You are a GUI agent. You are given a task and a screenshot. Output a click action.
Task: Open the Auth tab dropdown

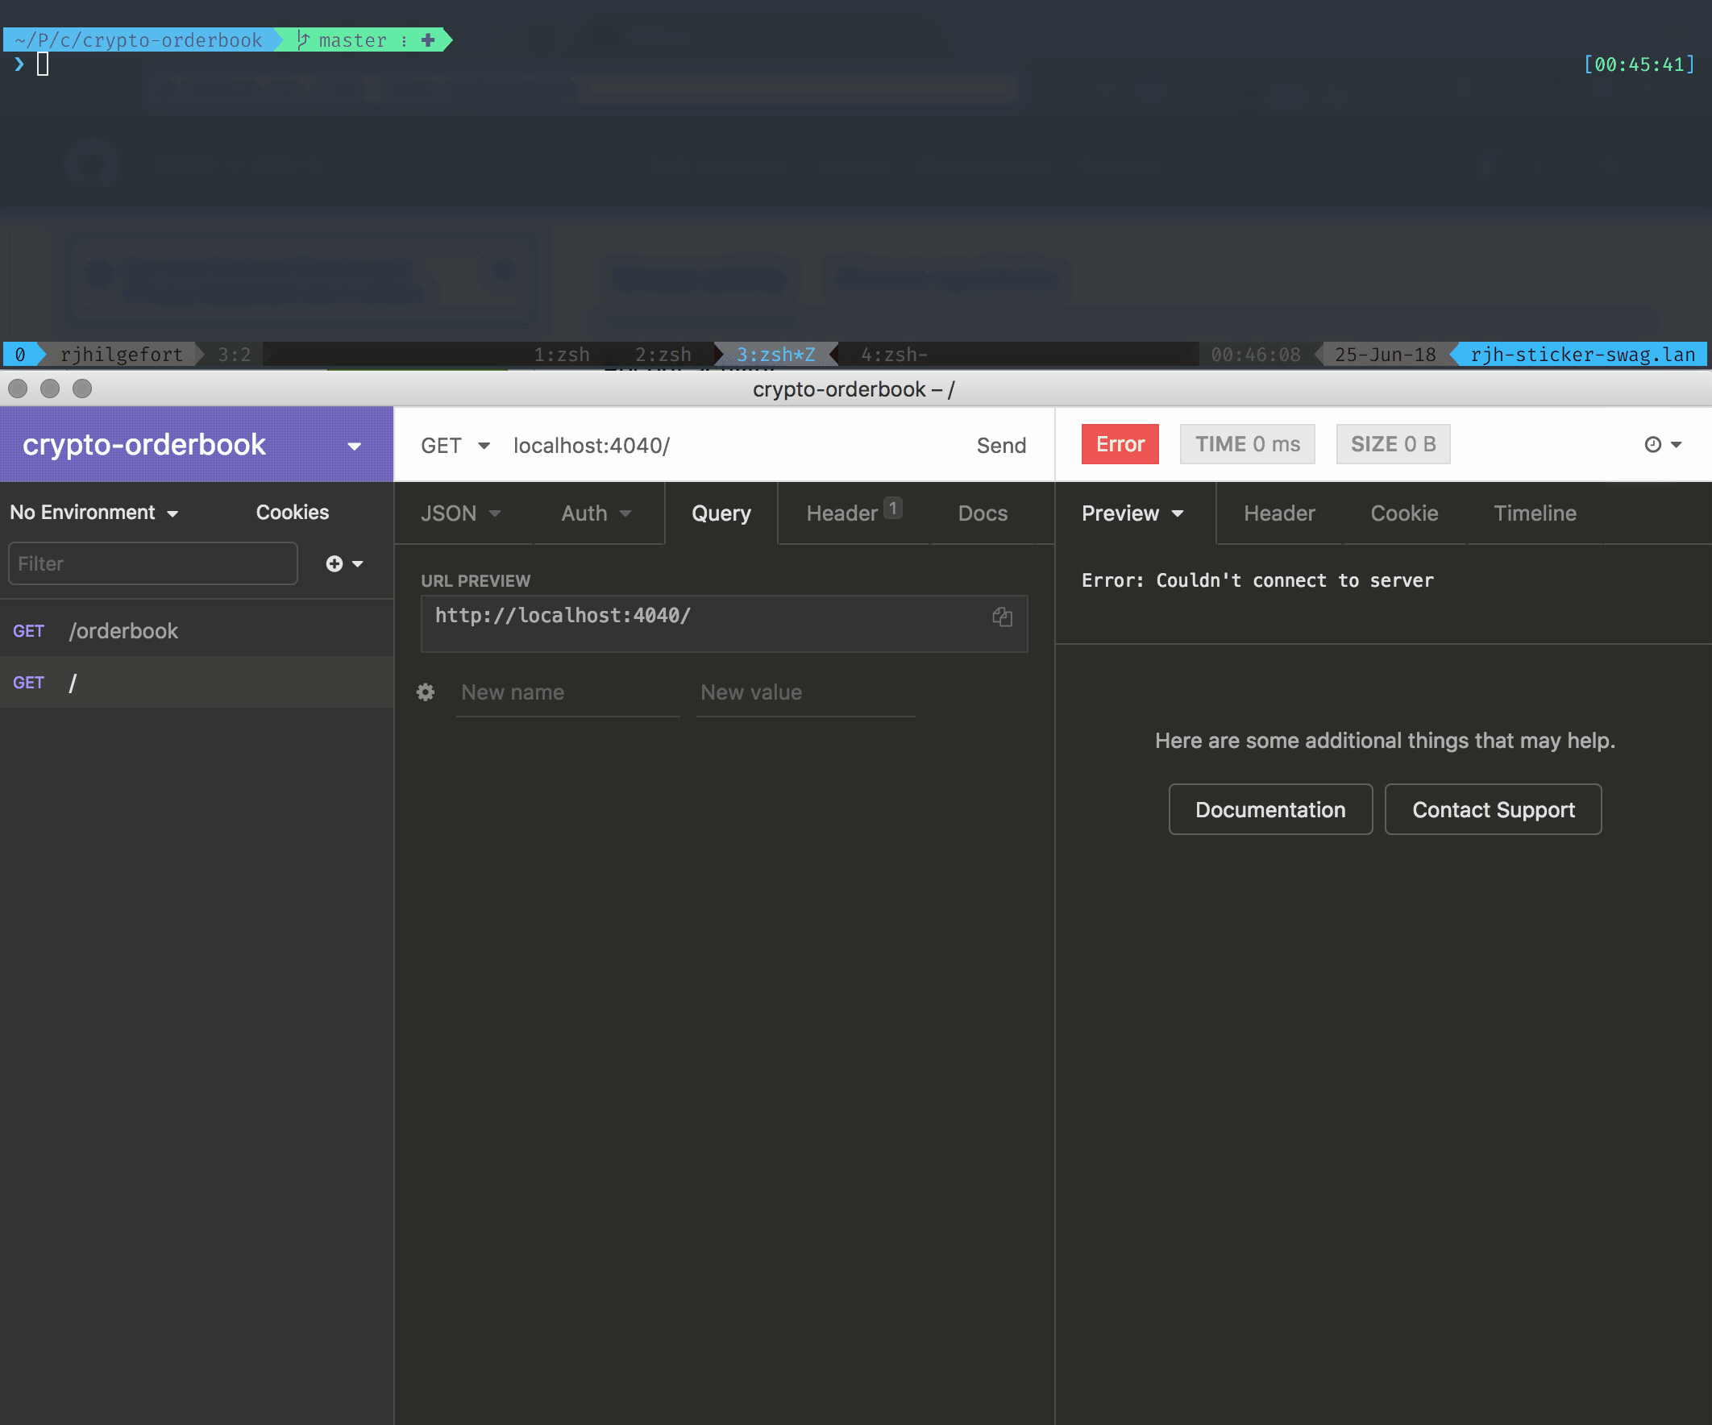pos(596,513)
